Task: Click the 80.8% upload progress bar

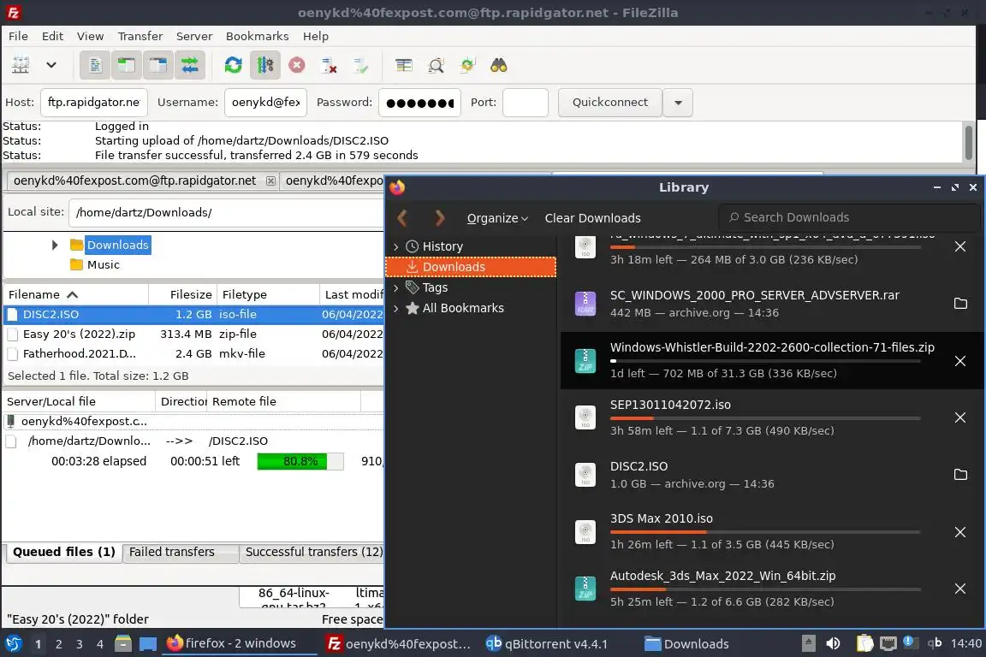Action: pos(300,461)
